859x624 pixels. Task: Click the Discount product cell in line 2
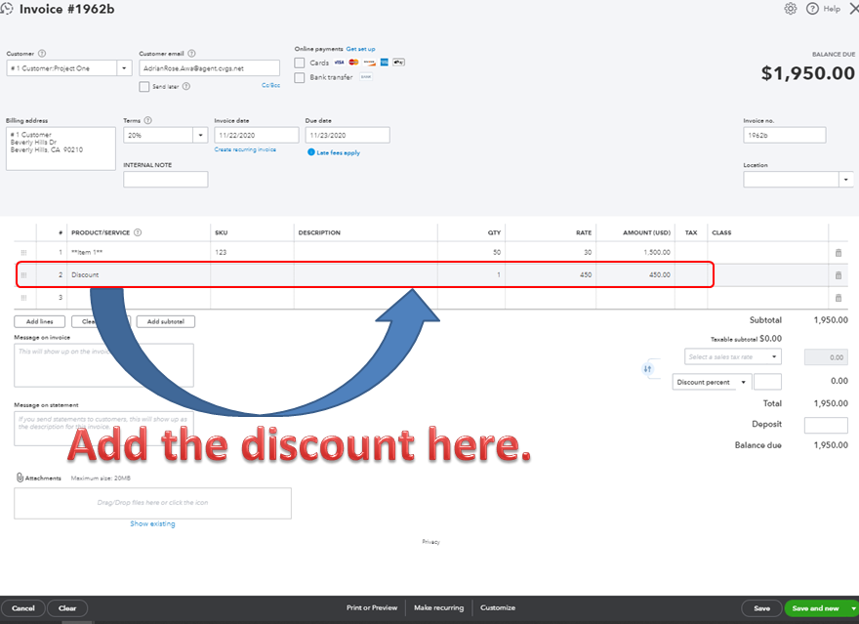tap(139, 275)
